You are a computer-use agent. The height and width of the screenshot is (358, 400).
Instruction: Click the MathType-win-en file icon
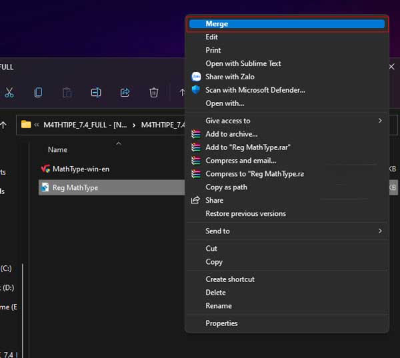(x=45, y=169)
